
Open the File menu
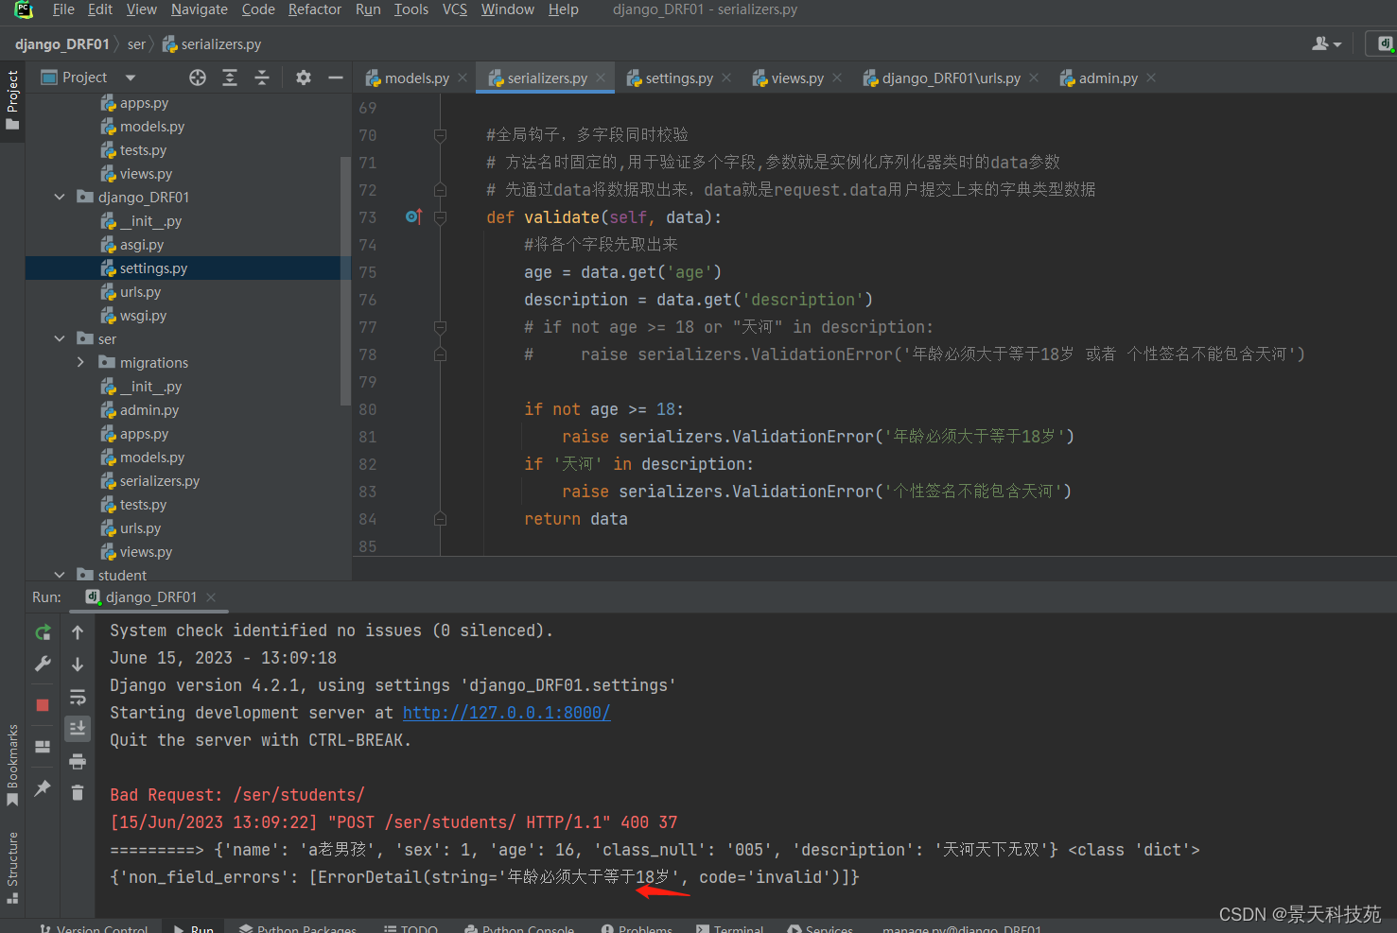coord(63,9)
